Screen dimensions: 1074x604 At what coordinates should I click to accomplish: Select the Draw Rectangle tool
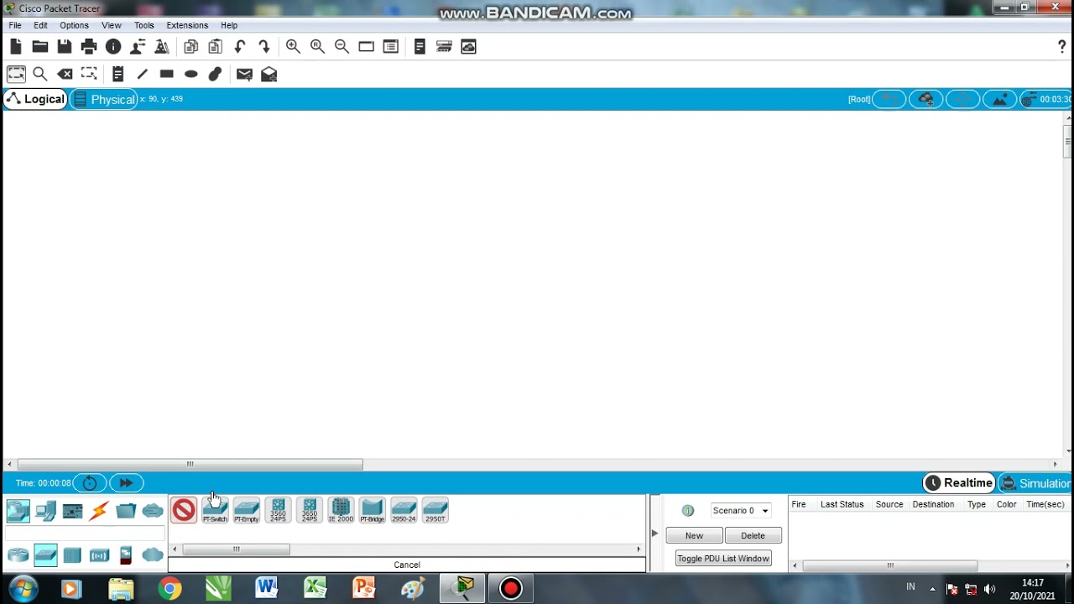click(166, 75)
